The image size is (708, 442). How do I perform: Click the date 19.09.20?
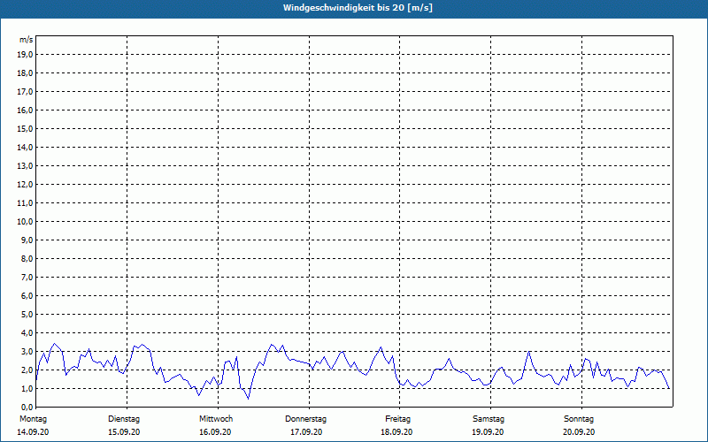coord(488,432)
